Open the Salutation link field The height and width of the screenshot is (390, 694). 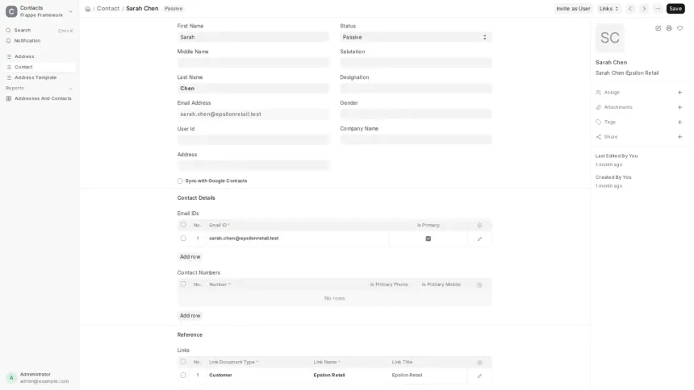(x=416, y=63)
